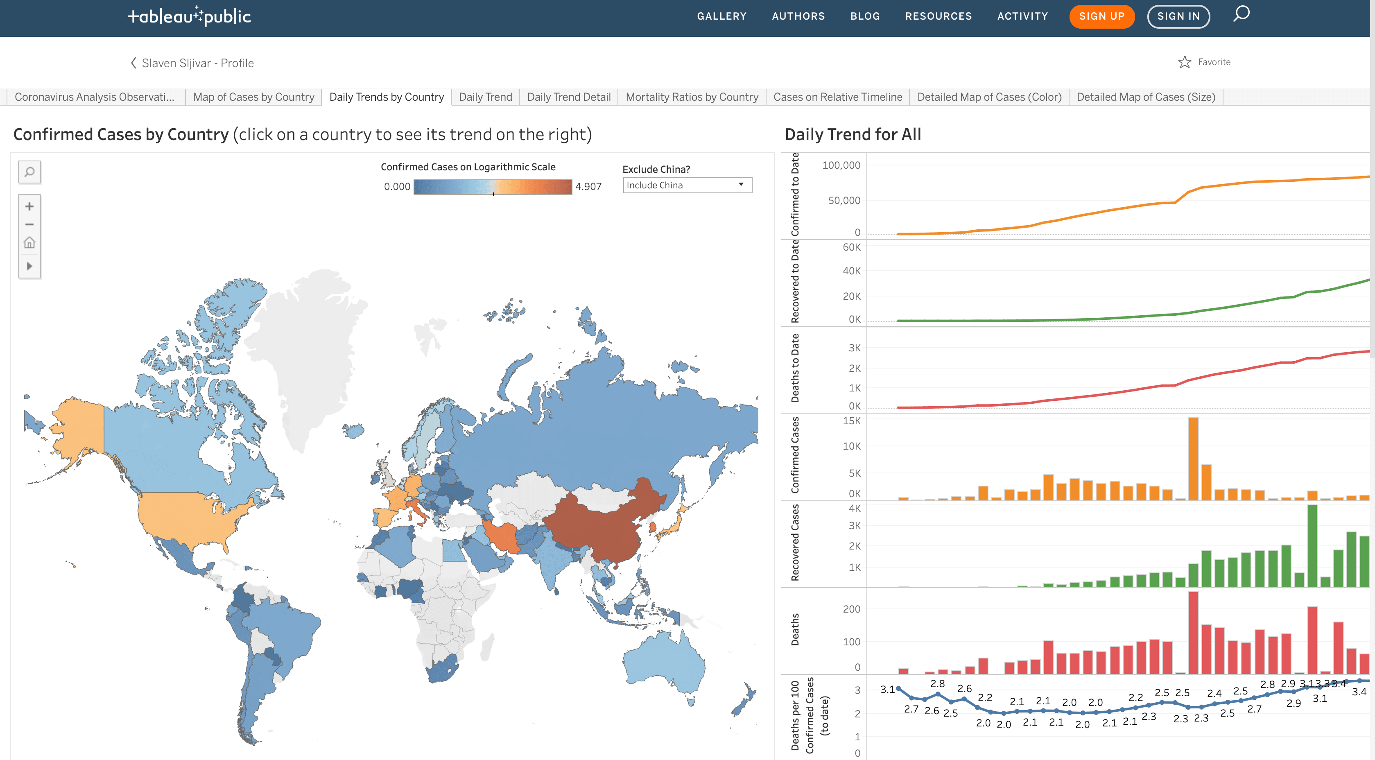Zoom in on the map with plus

click(29, 206)
